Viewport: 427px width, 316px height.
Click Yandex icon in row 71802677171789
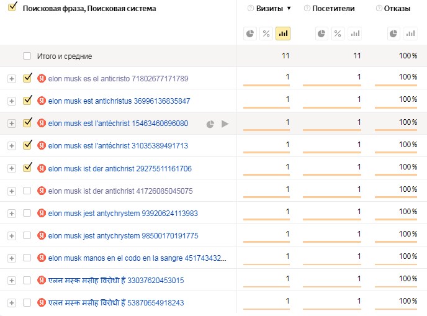(42, 78)
